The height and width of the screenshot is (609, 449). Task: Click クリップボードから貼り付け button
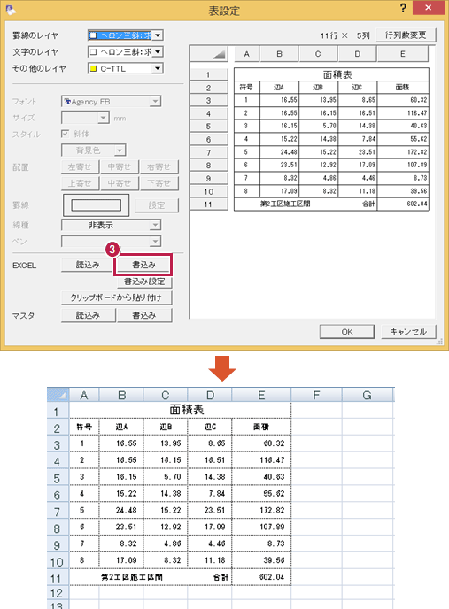tap(116, 298)
